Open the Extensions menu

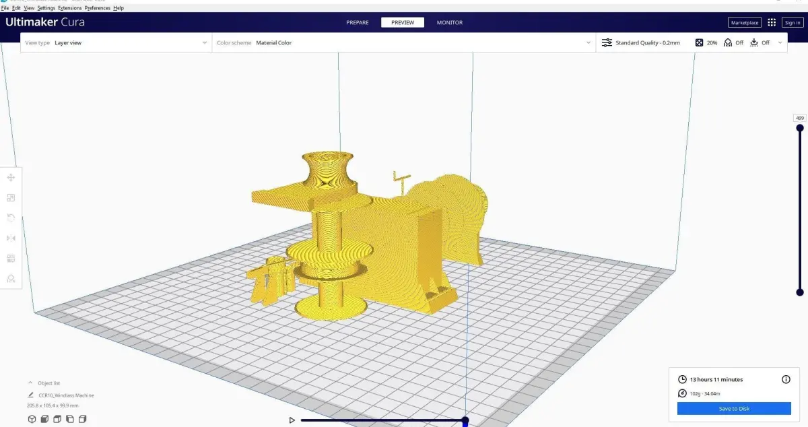[x=70, y=8]
